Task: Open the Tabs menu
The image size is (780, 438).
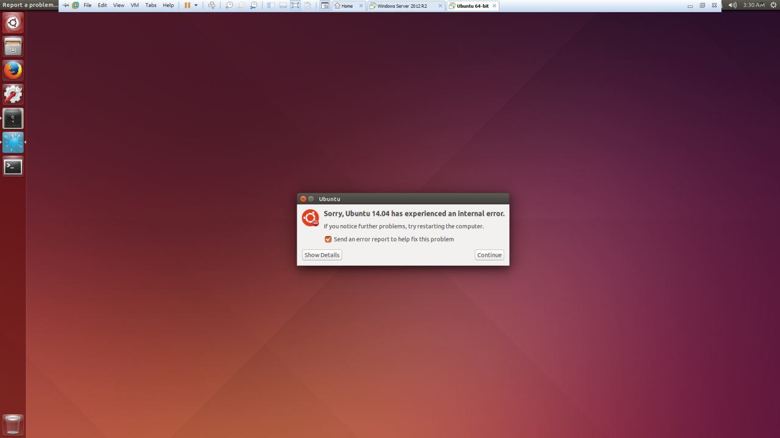Action: pos(151,5)
